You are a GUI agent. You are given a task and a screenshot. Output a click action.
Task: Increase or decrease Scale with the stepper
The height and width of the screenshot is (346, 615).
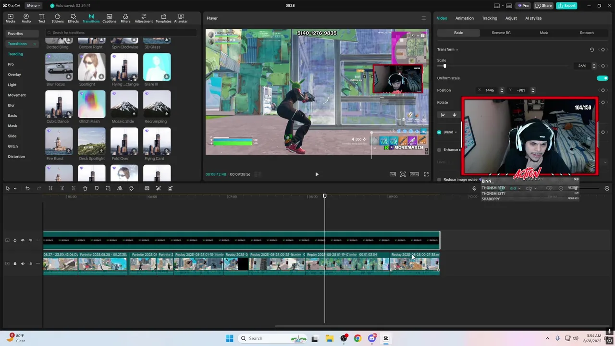click(x=594, y=66)
